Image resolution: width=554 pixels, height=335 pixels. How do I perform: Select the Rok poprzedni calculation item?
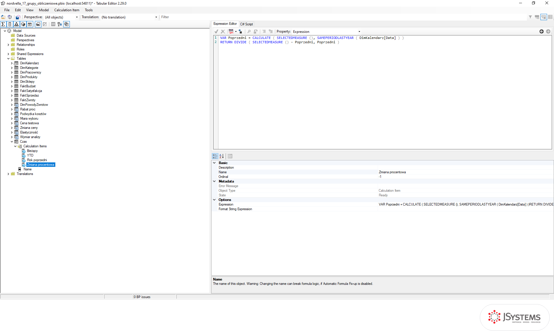click(37, 160)
